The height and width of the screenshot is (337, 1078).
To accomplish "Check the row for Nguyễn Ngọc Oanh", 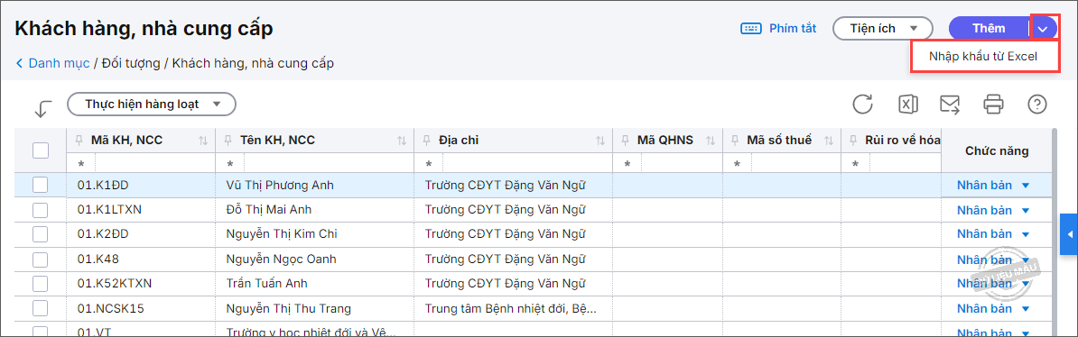I will coord(41,260).
